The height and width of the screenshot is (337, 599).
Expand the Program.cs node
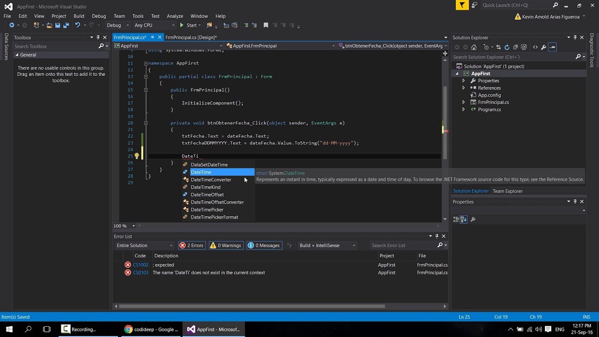click(463, 110)
